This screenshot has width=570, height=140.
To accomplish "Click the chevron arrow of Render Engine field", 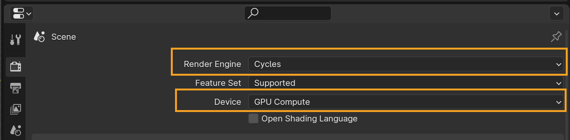I will coord(558,64).
